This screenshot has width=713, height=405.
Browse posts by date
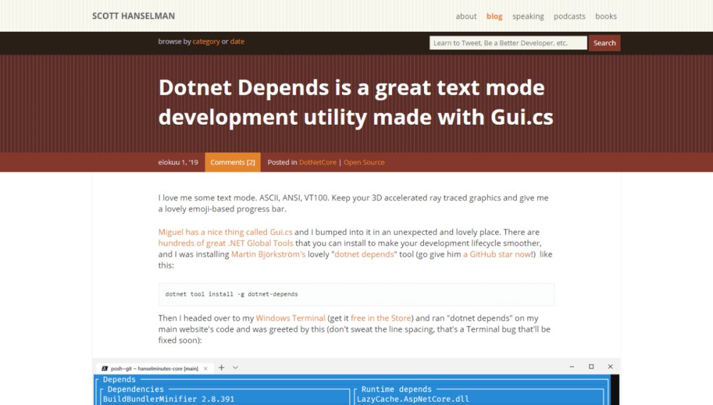[x=237, y=42]
